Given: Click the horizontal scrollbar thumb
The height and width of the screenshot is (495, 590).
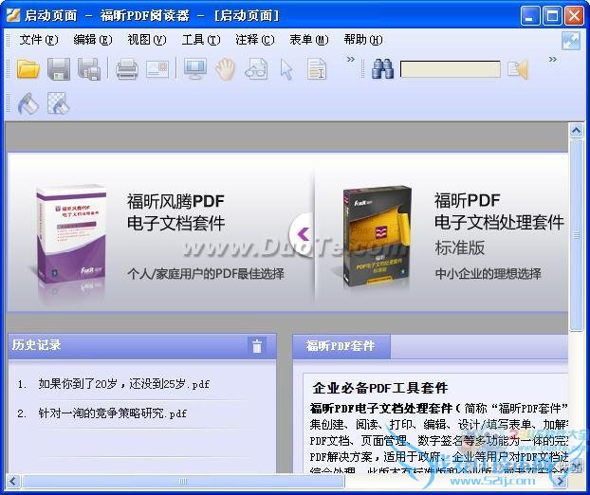Looking at the screenshot, I should click(x=183, y=481).
